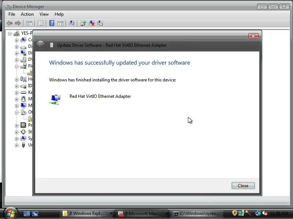Open the Help menu

click(59, 14)
